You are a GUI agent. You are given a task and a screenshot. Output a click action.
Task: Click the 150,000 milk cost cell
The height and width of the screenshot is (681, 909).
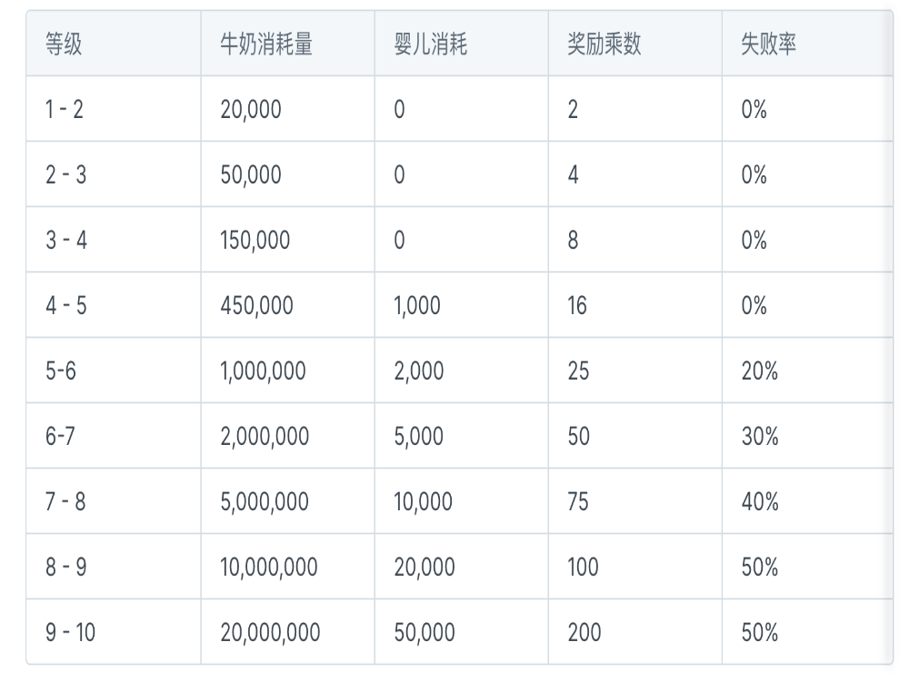pyautogui.click(x=287, y=240)
